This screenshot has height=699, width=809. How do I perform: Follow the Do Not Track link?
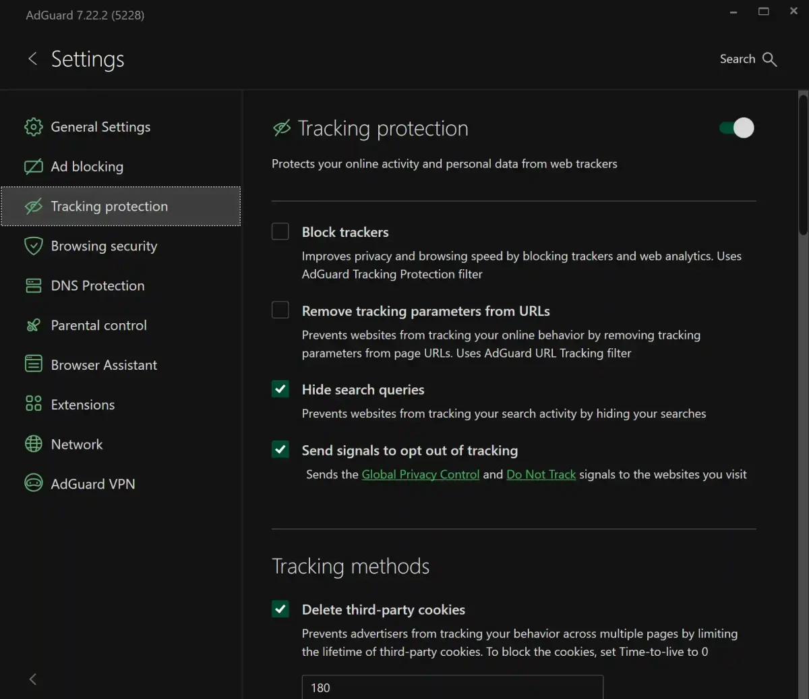tap(541, 474)
